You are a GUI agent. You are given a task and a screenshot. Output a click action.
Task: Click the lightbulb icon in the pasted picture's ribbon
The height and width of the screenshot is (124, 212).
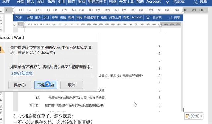148,17
